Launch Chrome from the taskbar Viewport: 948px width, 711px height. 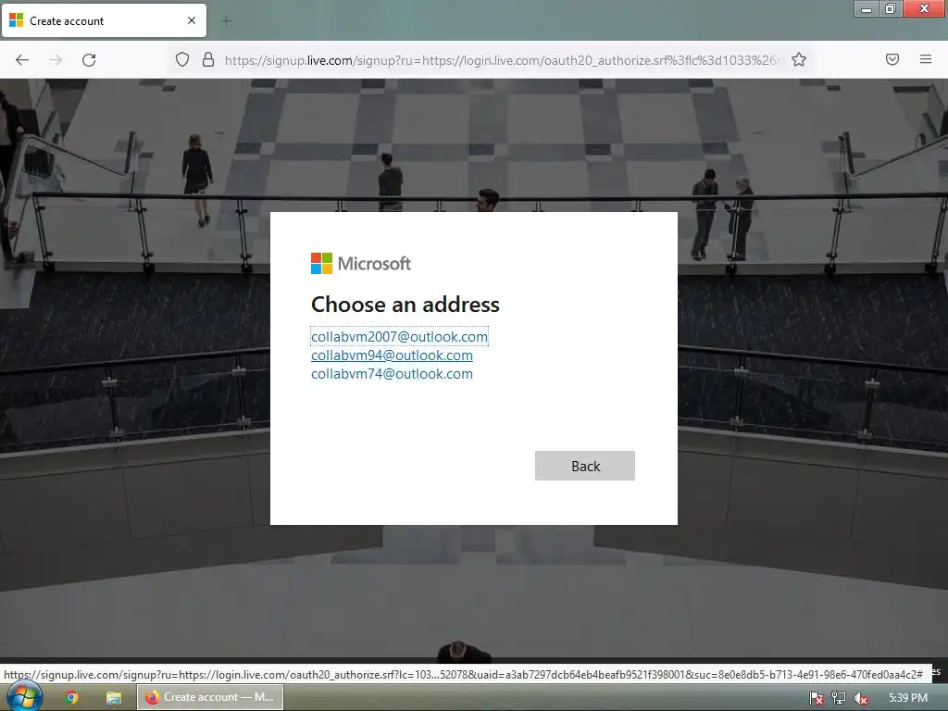[x=72, y=697]
